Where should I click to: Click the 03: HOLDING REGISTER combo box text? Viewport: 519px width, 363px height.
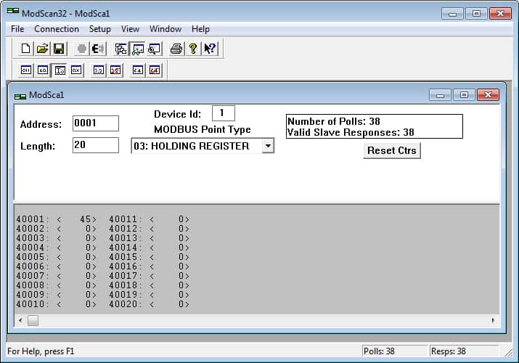tap(192, 146)
